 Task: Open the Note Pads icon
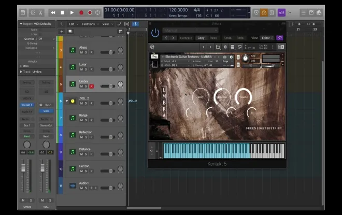(311, 12)
